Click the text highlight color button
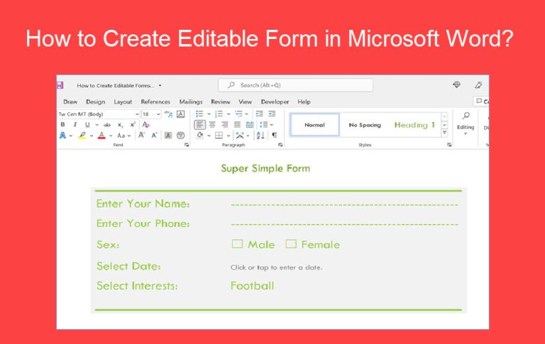The height and width of the screenshot is (344, 545). (82, 135)
